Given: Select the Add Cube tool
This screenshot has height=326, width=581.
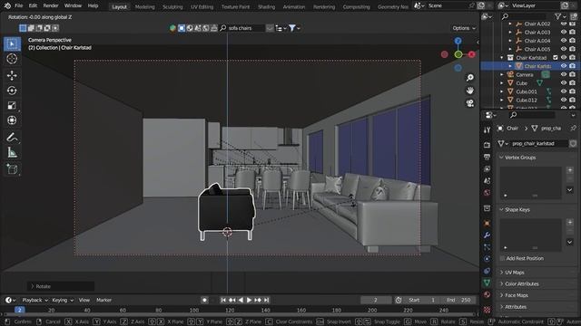Looking at the screenshot, I should (x=12, y=169).
